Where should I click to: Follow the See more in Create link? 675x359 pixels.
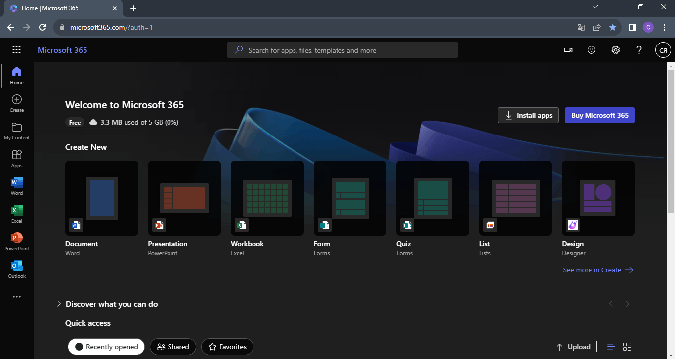pyautogui.click(x=598, y=270)
